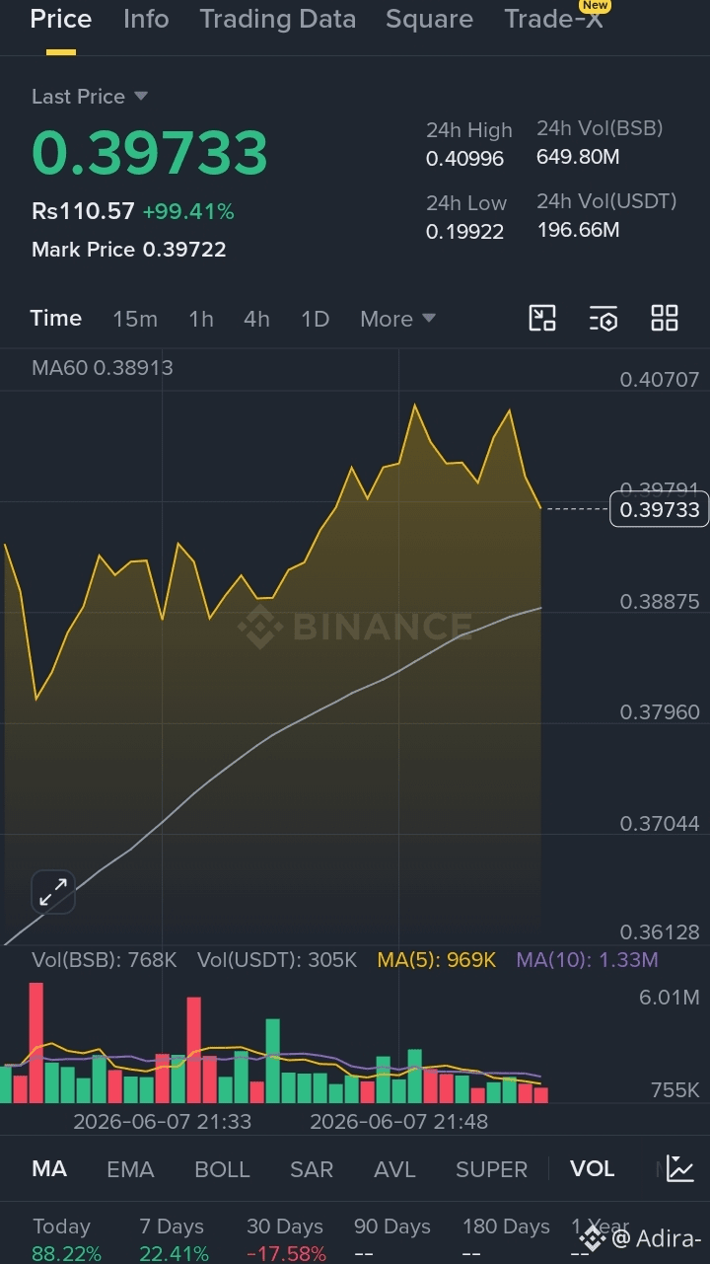Click the 24h Vol(USDT) value 196.66M
The height and width of the screenshot is (1264, 710).
point(578,230)
